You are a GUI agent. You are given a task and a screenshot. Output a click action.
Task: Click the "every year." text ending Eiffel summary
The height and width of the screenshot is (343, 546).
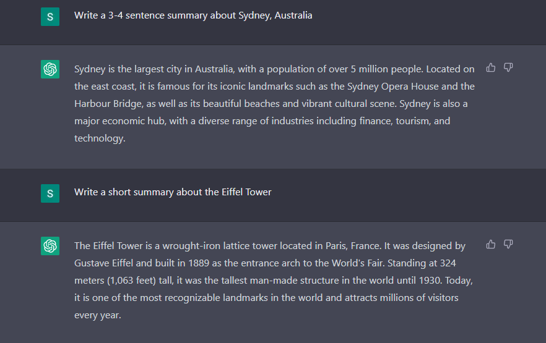point(97,315)
